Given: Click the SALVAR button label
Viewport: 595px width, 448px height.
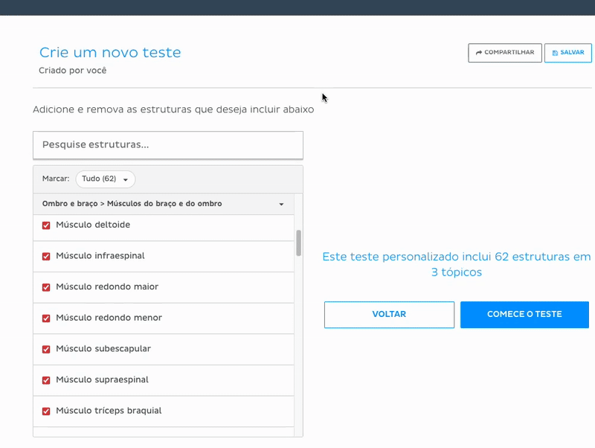Looking at the screenshot, I should point(572,53).
